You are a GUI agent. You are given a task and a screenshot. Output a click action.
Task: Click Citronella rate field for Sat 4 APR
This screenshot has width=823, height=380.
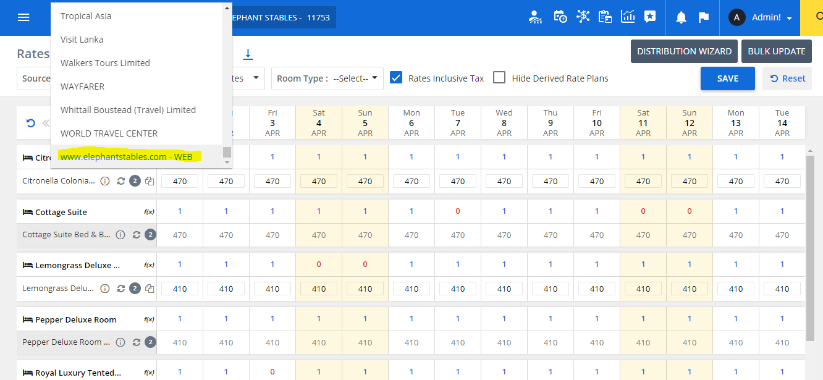[319, 181]
